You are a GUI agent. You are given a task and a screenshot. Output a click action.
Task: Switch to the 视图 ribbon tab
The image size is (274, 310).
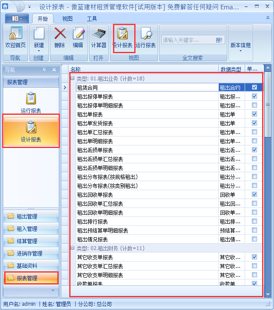tap(67, 19)
